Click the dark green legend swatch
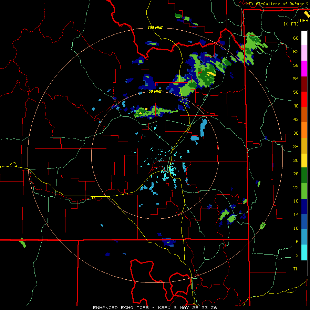This screenshot has height=310, width=310. [304, 175]
